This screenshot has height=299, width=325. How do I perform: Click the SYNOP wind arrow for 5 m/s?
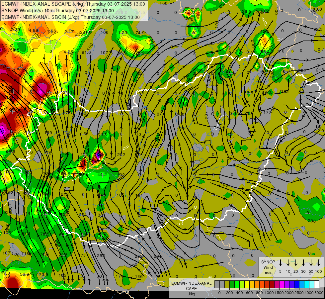280,263
